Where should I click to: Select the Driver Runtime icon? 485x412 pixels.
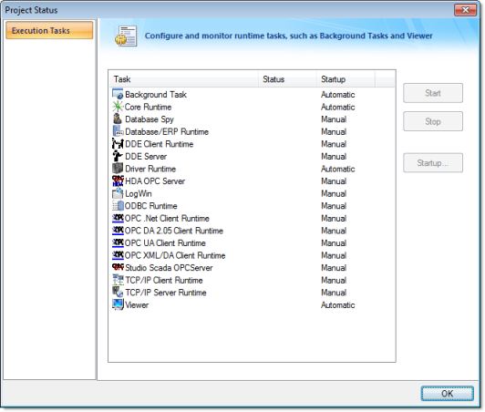pos(118,169)
